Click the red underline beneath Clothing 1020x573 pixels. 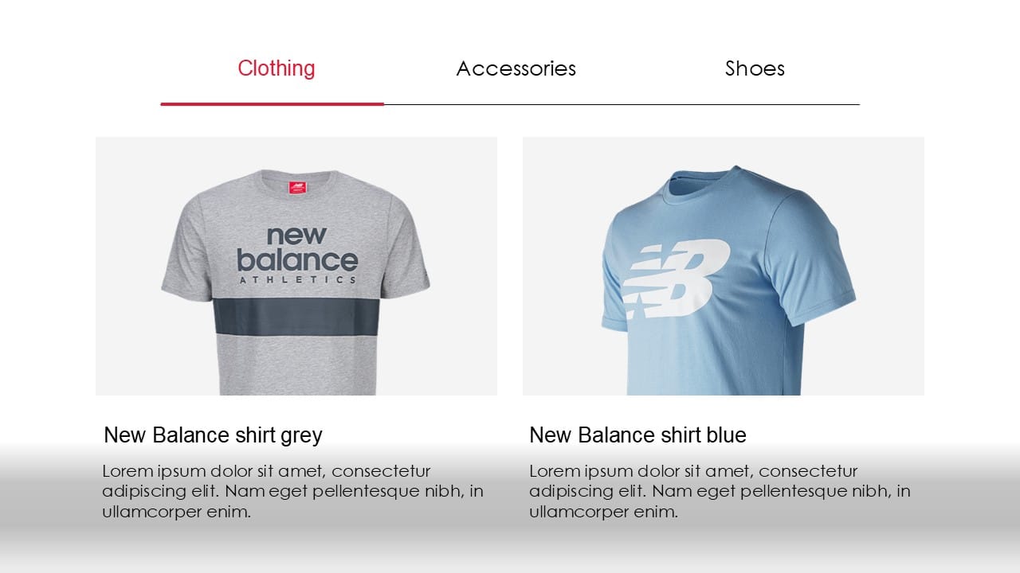272,103
